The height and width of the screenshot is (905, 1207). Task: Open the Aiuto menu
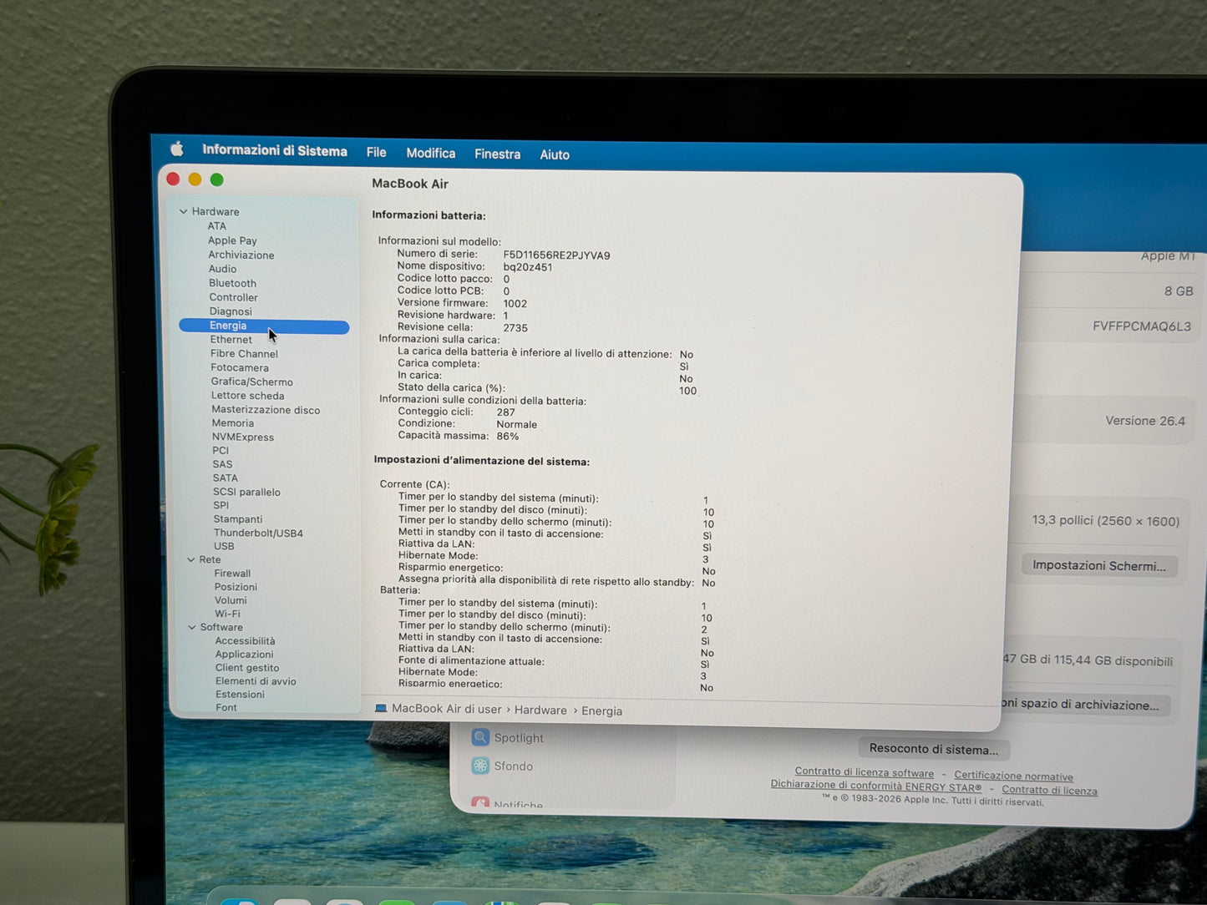555,154
